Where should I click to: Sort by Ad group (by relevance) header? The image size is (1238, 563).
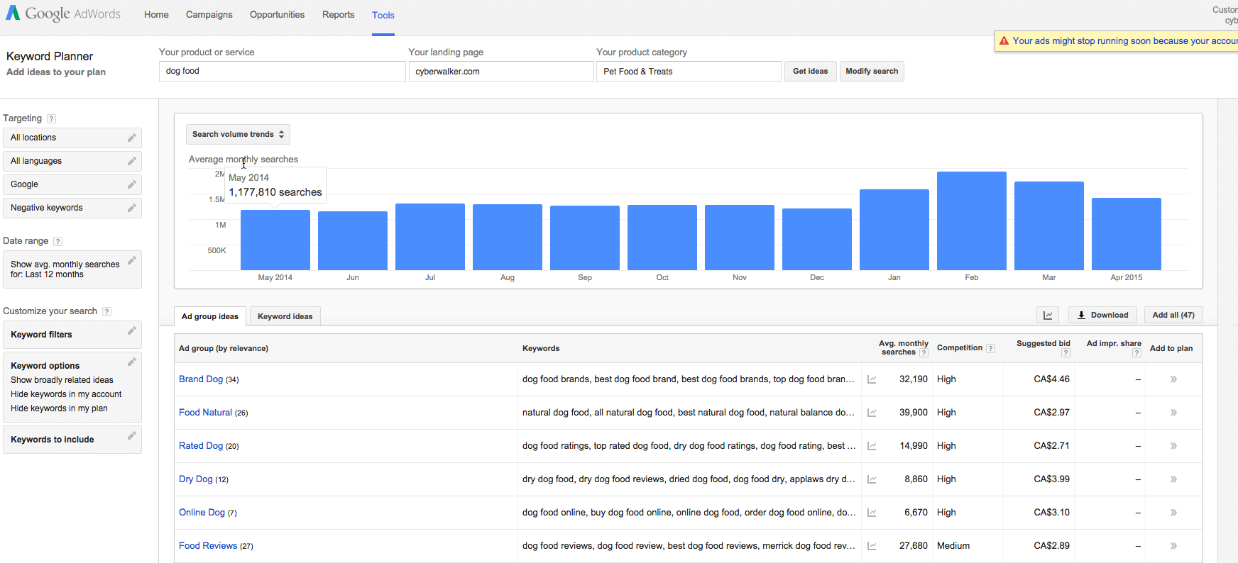click(224, 348)
